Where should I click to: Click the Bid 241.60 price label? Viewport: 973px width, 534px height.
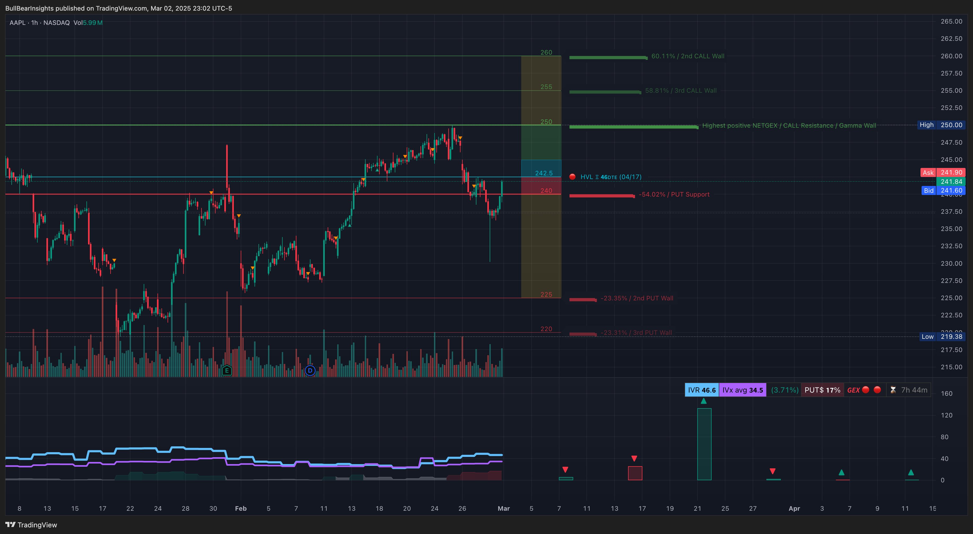[943, 190]
